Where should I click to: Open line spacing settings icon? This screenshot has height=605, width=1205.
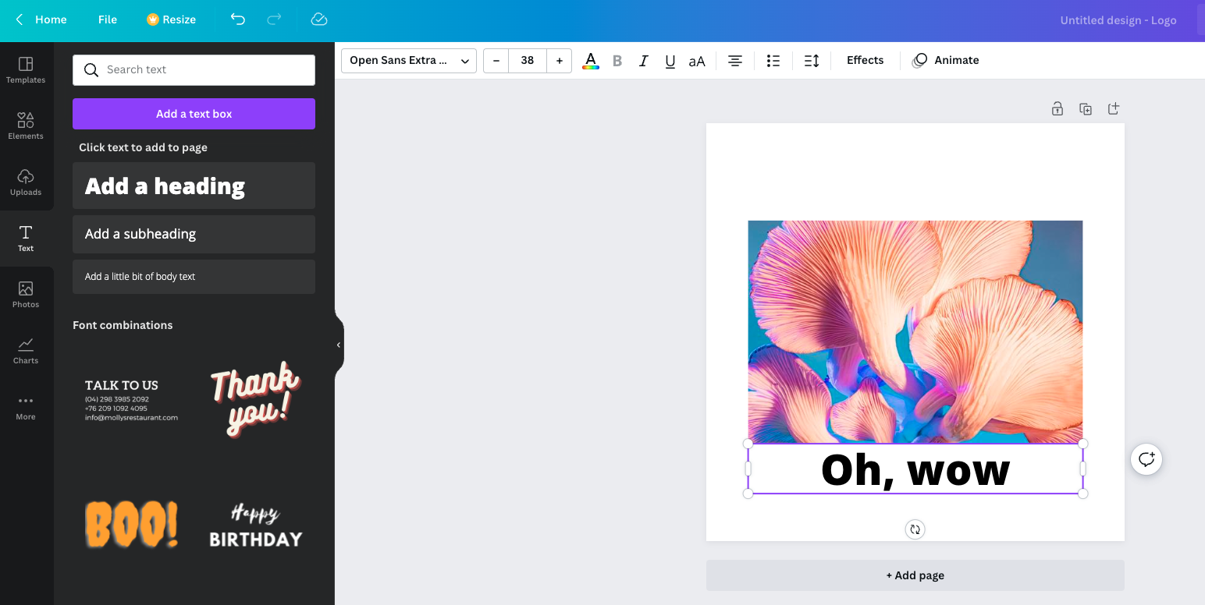pos(812,61)
